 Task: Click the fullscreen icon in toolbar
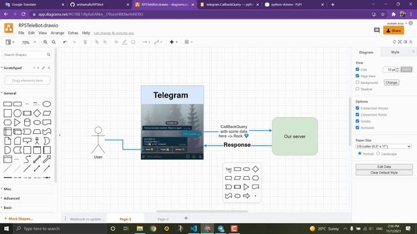(x=399, y=42)
